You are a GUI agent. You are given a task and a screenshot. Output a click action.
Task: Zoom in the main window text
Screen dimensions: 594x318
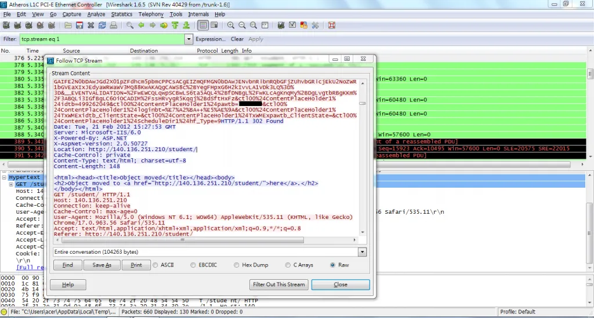coord(231,25)
